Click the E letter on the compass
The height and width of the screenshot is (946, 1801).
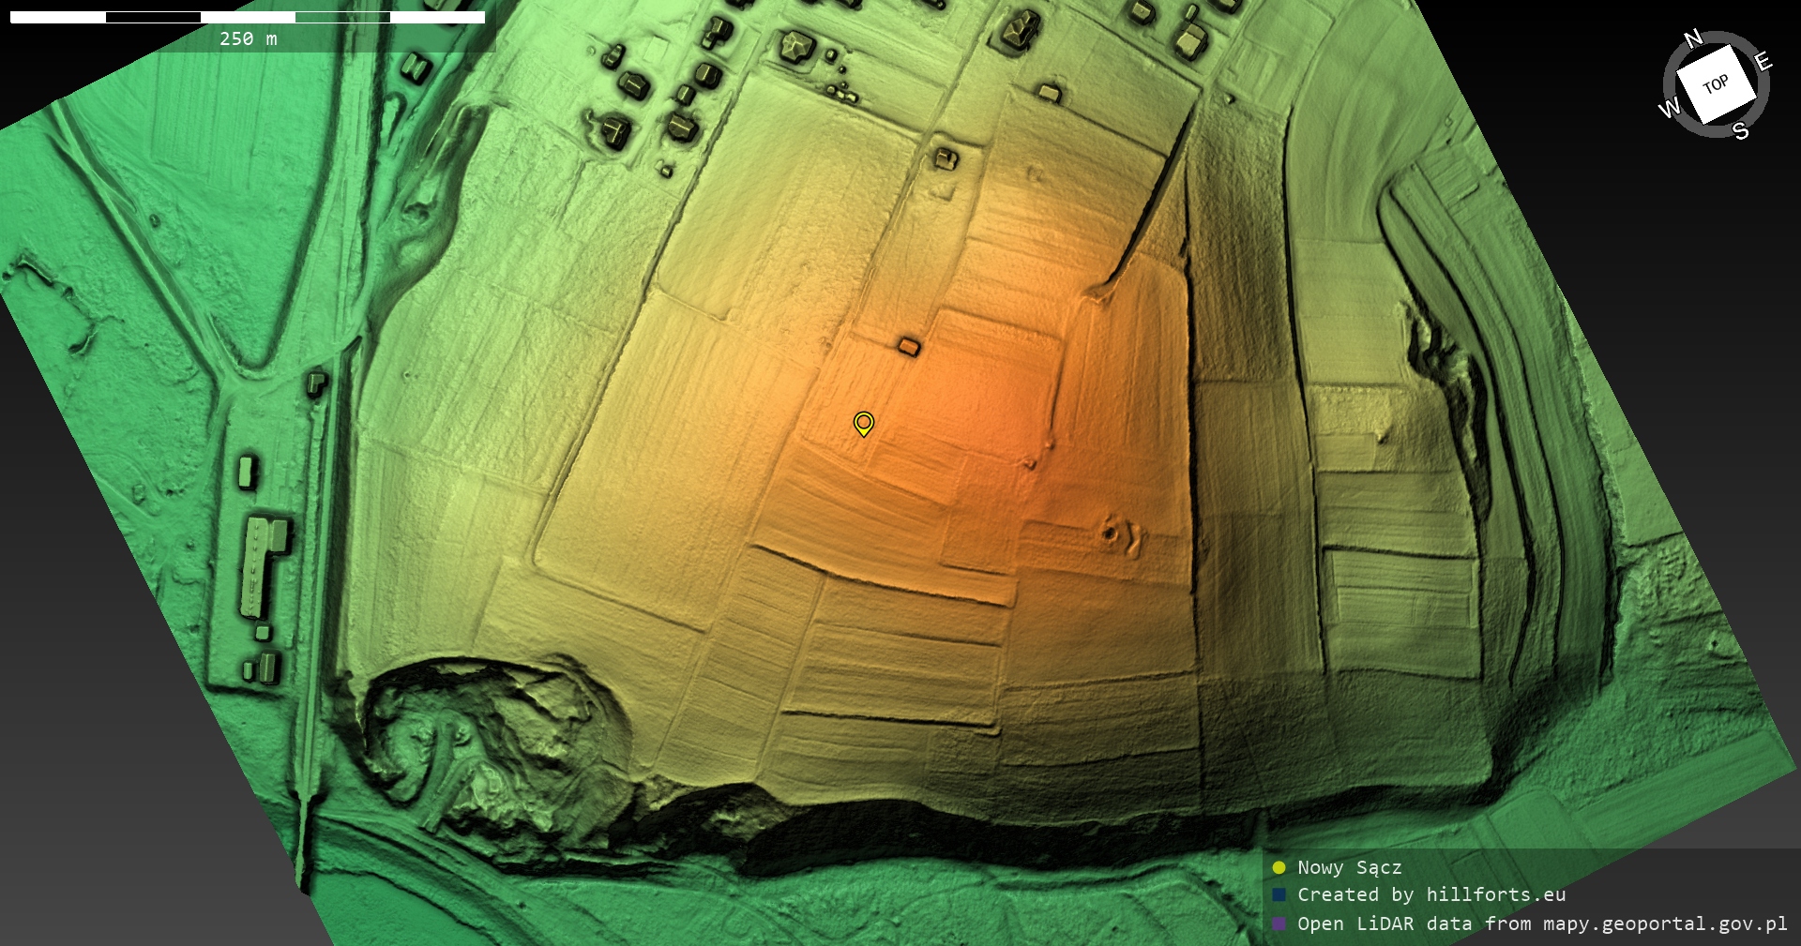point(1763,62)
